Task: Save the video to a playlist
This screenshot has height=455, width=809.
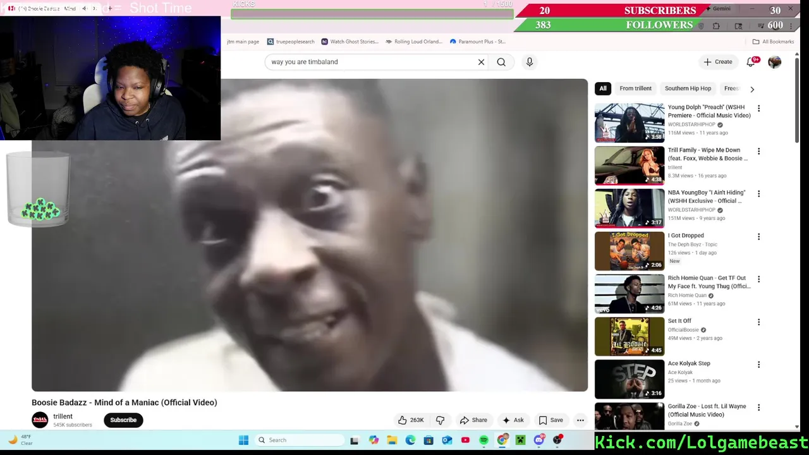Action: point(550,420)
